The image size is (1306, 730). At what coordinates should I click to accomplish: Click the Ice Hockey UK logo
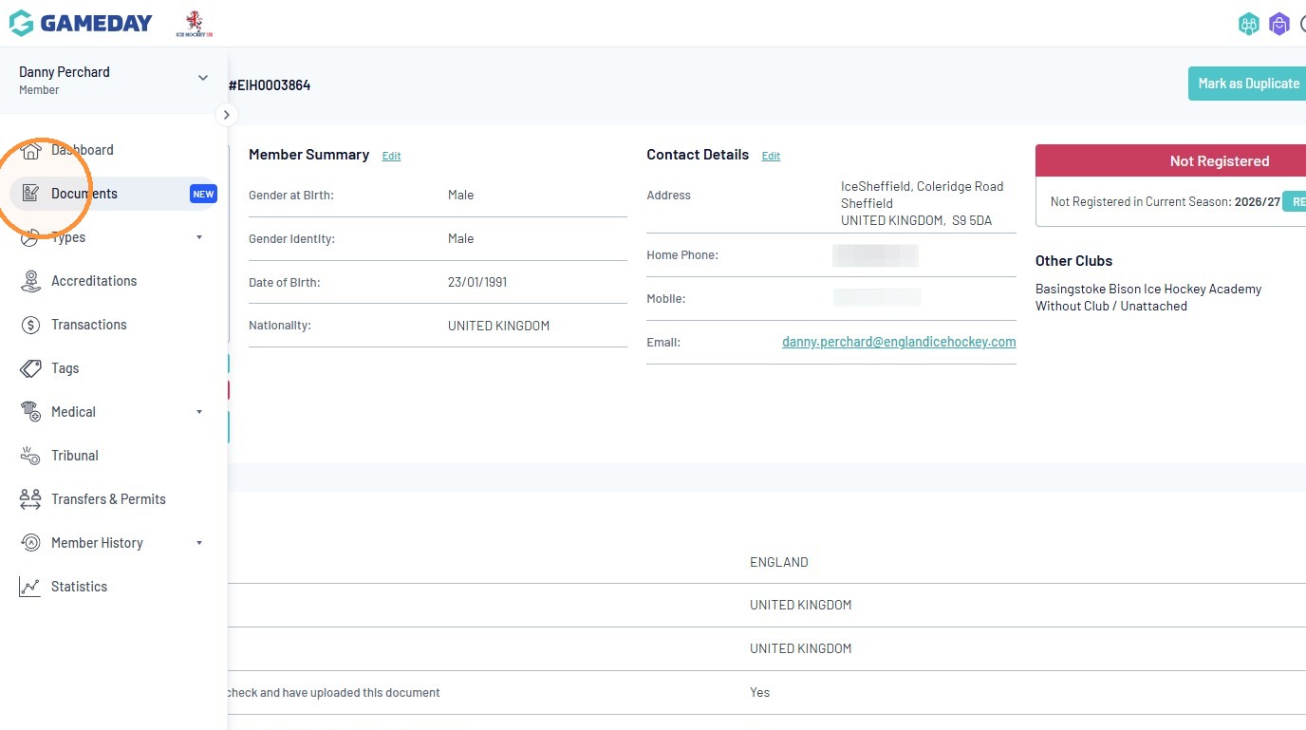click(x=194, y=24)
